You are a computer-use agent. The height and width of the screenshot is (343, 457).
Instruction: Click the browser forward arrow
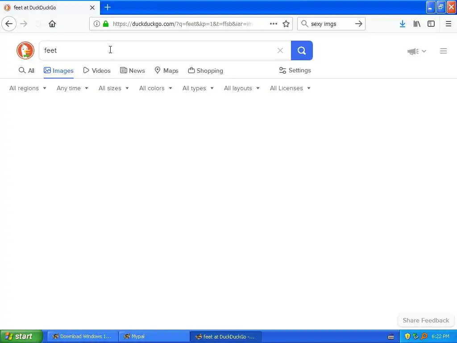tap(24, 24)
